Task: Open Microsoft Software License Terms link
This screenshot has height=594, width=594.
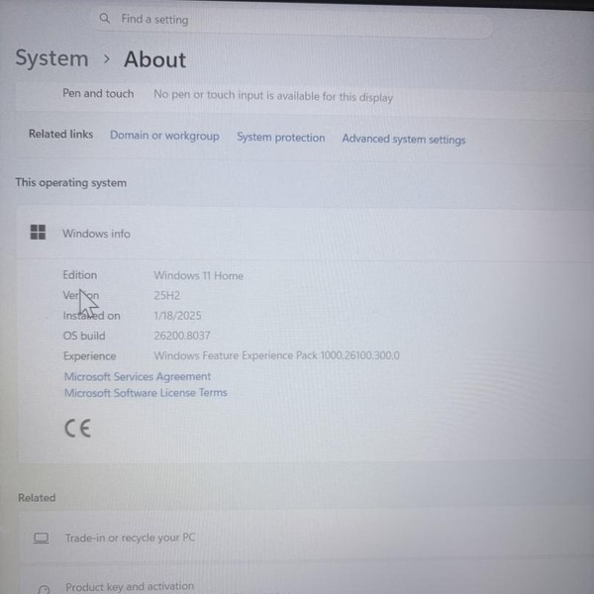Action: (x=146, y=393)
